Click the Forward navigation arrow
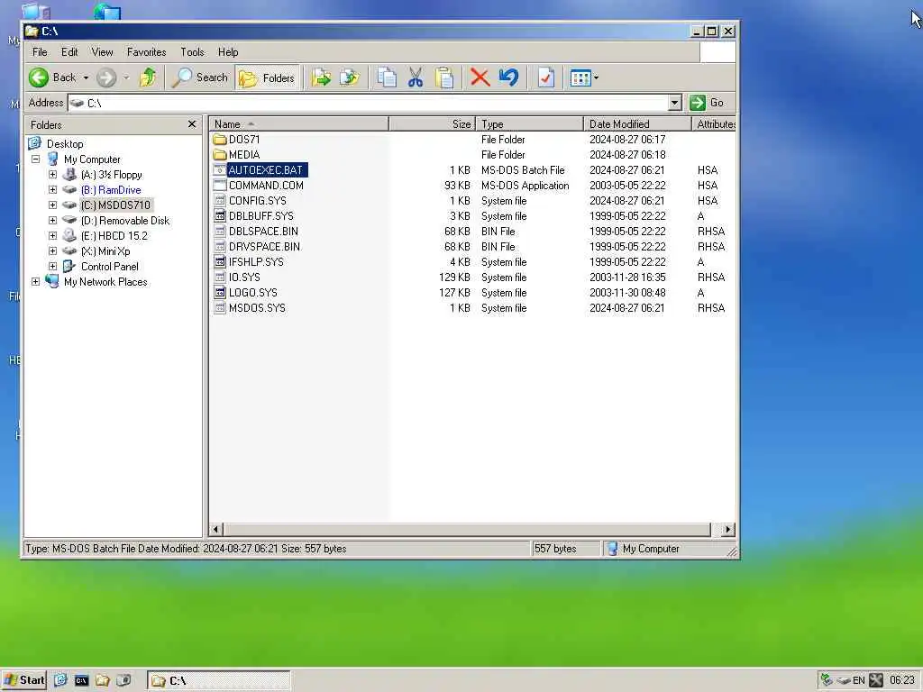This screenshot has height=692, width=923. point(106,77)
